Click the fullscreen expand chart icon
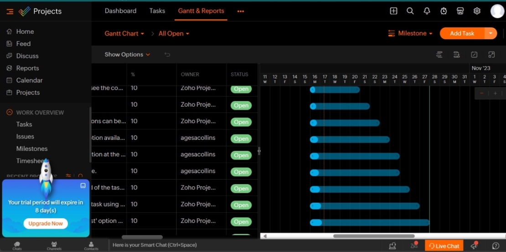 (x=491, y=55)
